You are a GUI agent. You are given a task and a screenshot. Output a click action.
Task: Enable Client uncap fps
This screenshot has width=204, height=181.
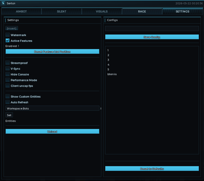pos(8,85)
